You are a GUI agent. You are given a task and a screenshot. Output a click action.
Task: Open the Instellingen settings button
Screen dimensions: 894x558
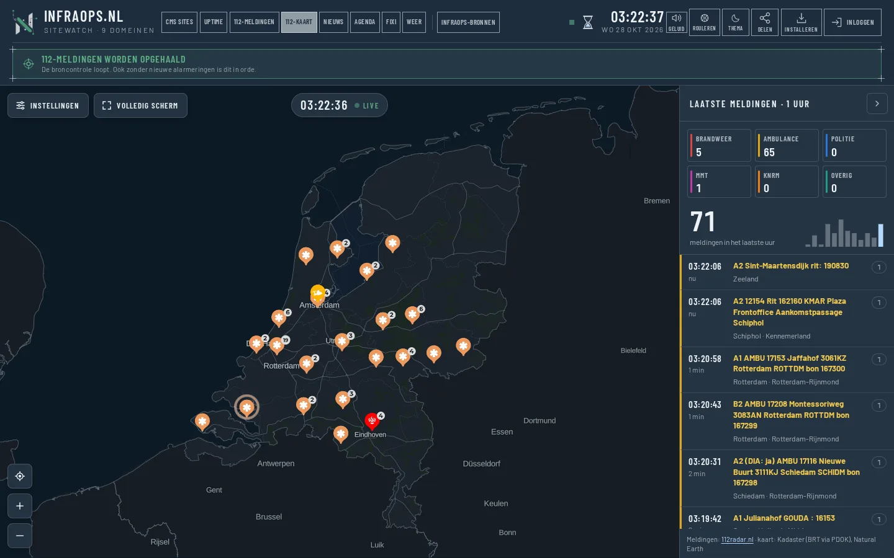(48, 105)
